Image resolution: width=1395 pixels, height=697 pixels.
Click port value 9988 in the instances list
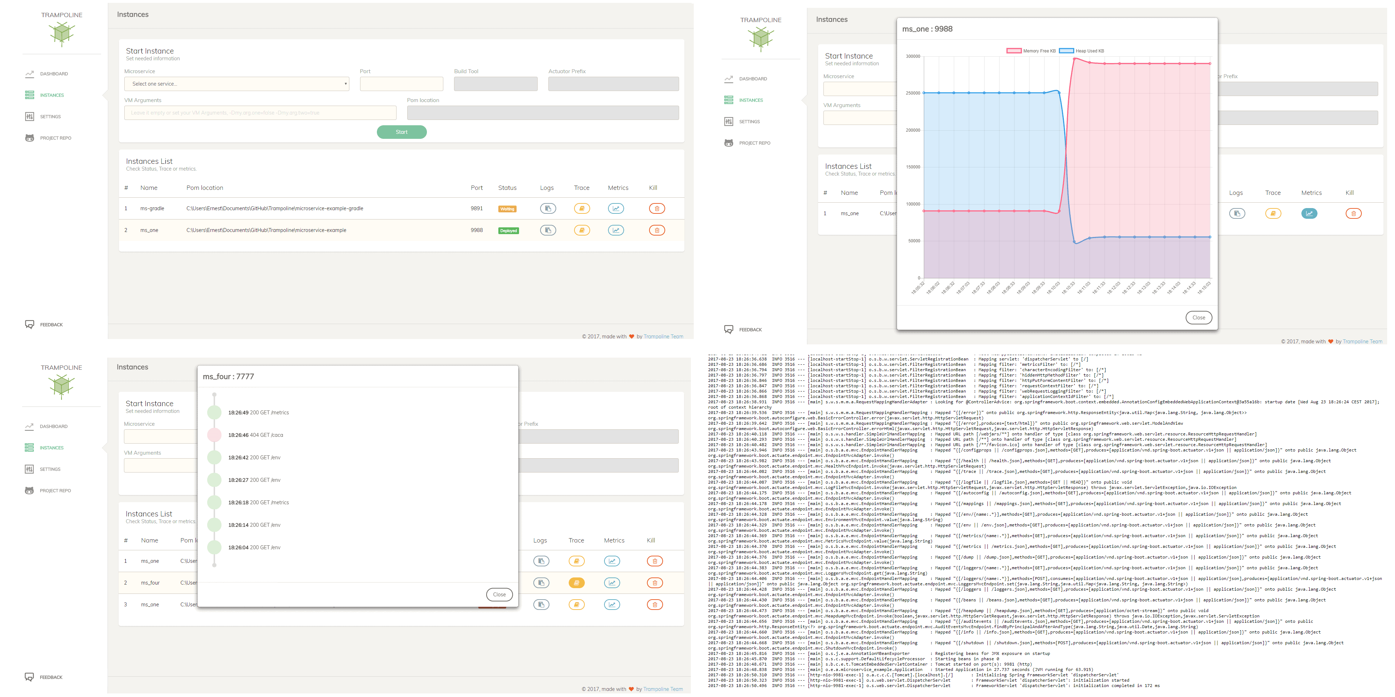[x=477, y=230]
